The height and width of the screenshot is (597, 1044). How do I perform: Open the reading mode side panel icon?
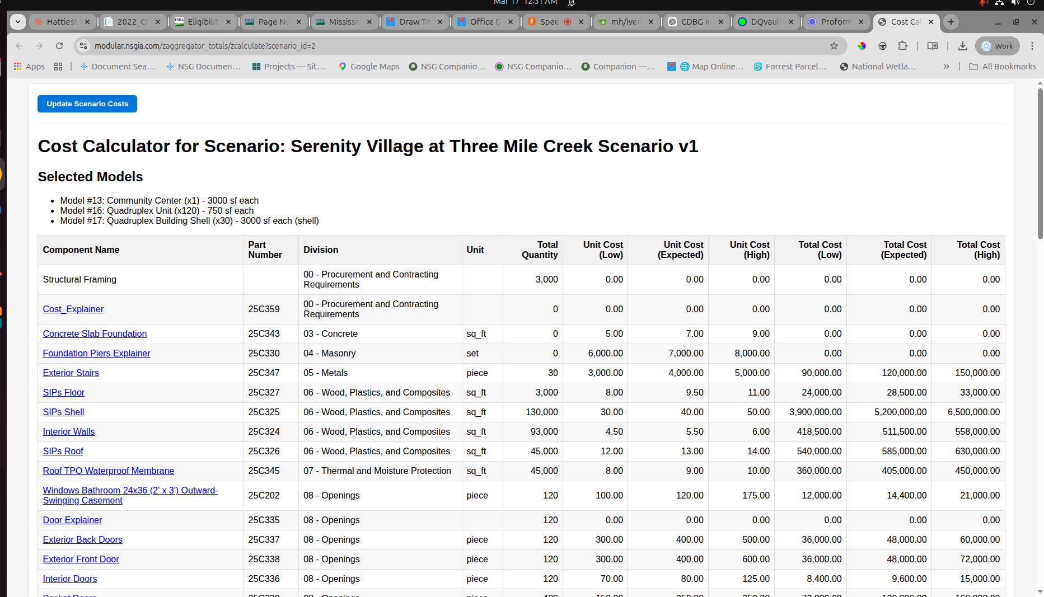(932, 46)
